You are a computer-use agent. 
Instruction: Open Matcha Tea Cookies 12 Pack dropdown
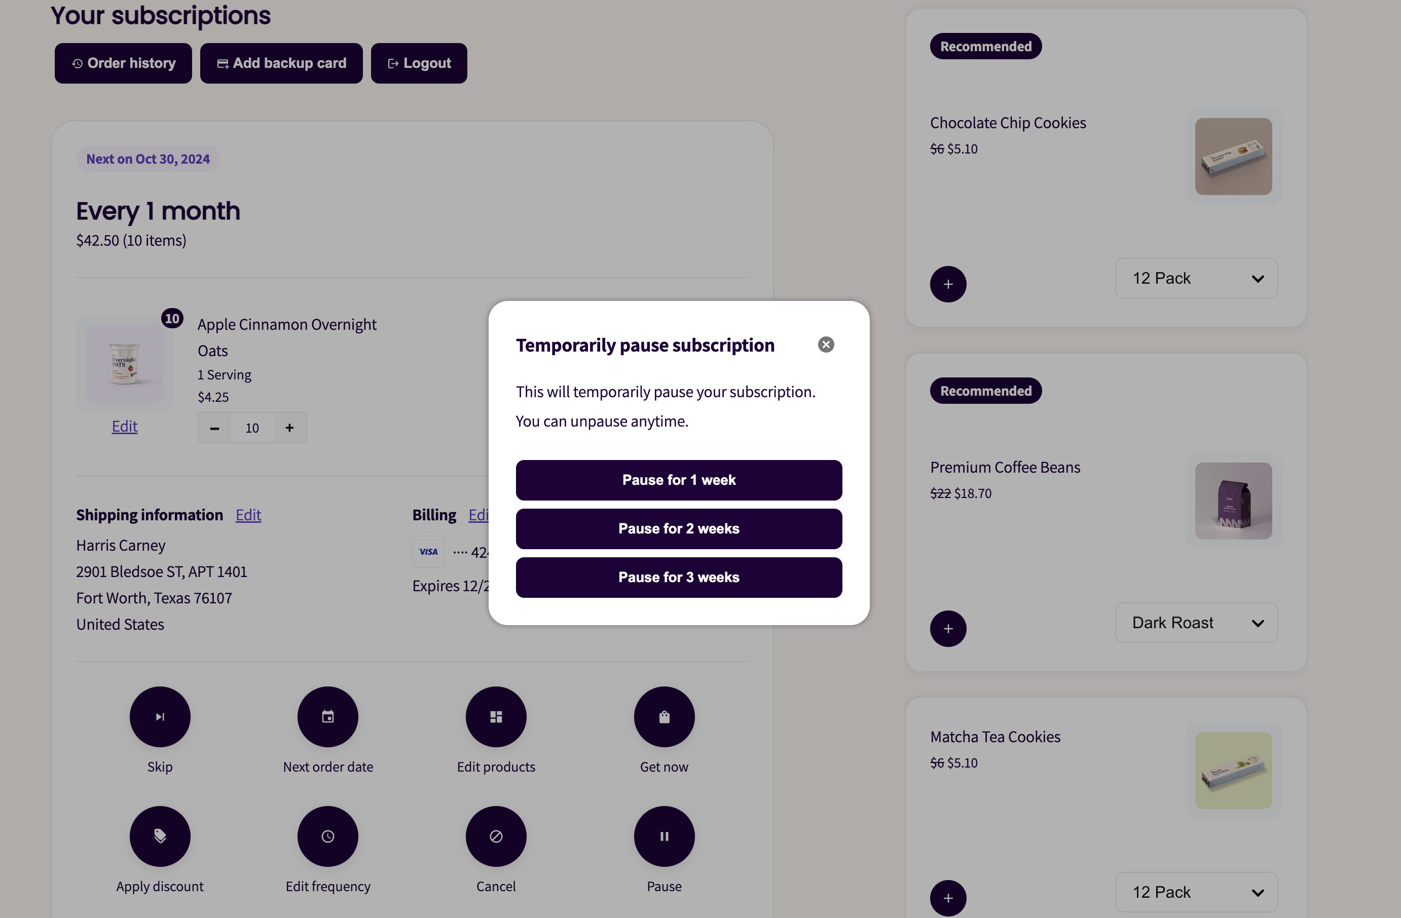click(x=1196, y=892)
